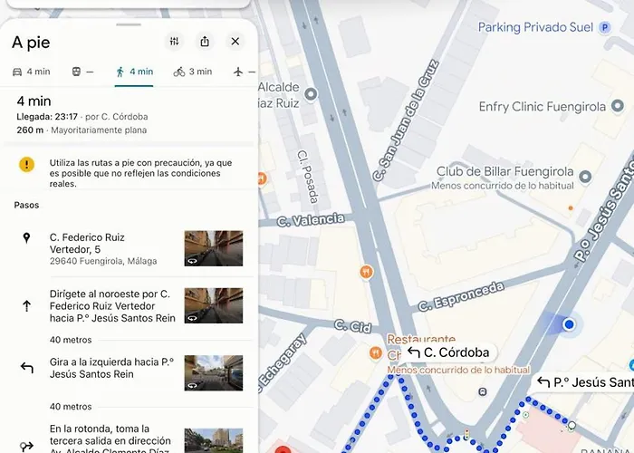
Task: Tap the panel drag handle bar
Action: pyautogui.click(x=129, y=24)
